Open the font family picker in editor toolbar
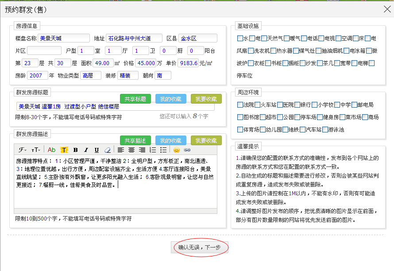 pos(23,150)
